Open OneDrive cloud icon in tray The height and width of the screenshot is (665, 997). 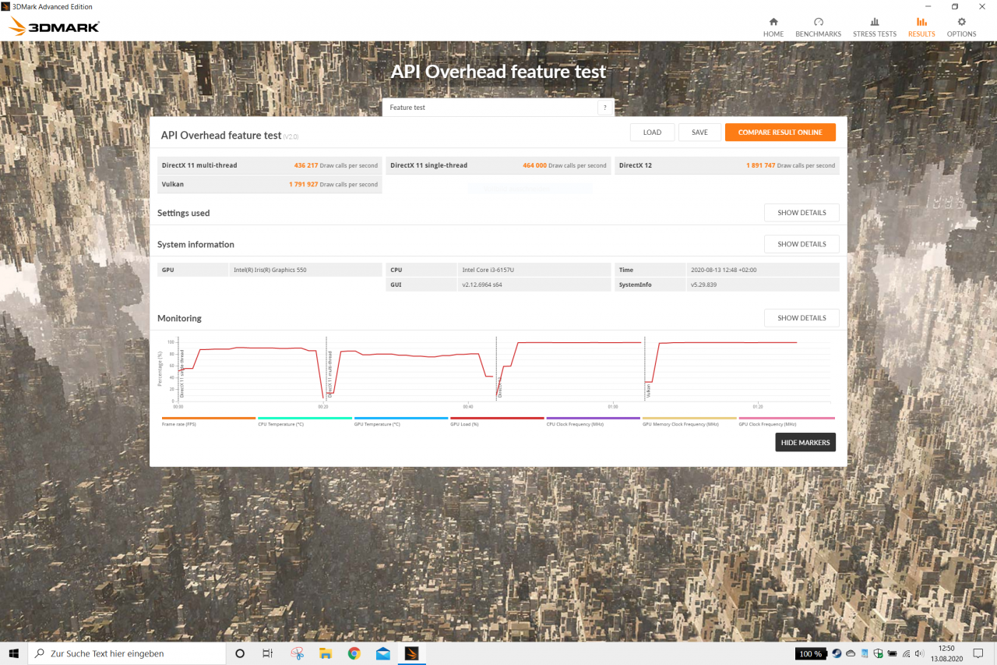pos(851,653)
